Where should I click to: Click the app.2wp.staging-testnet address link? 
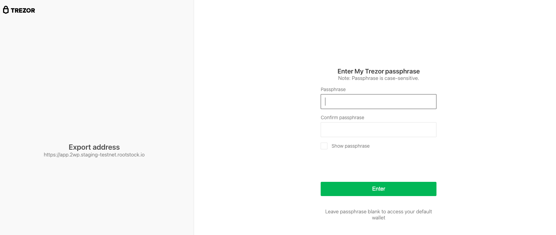click(94, 154)
